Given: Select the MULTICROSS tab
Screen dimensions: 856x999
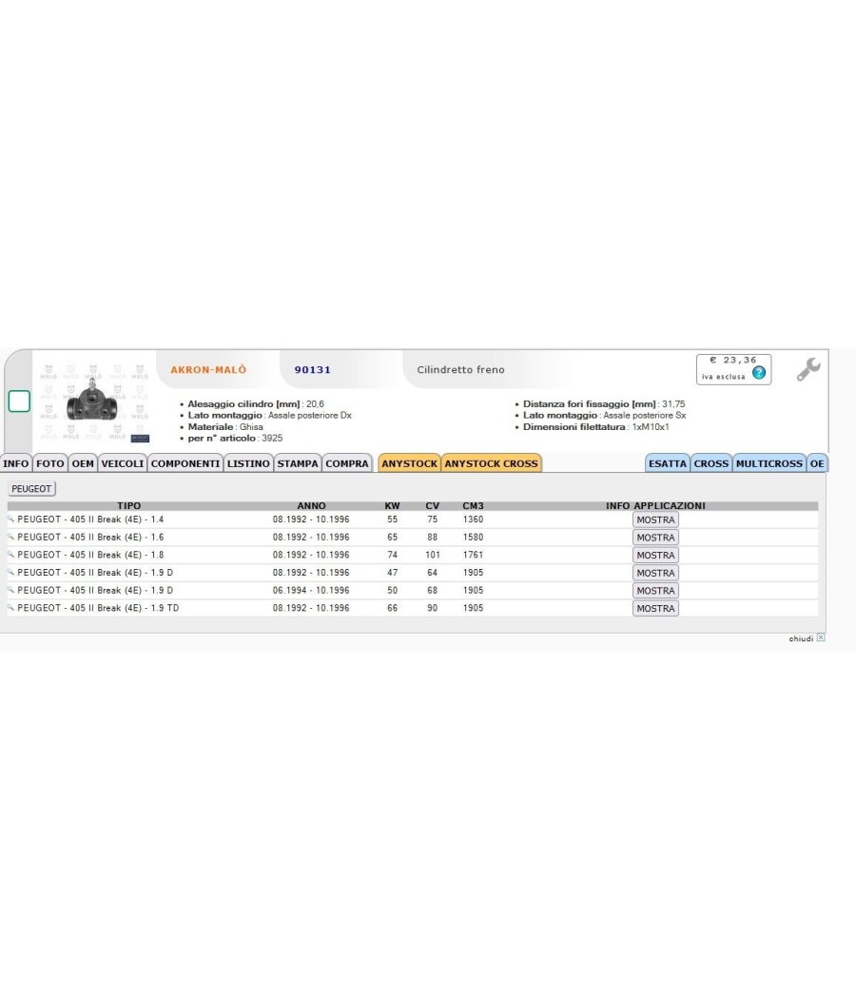Looking at the screenshot, I should pos(769,463).
